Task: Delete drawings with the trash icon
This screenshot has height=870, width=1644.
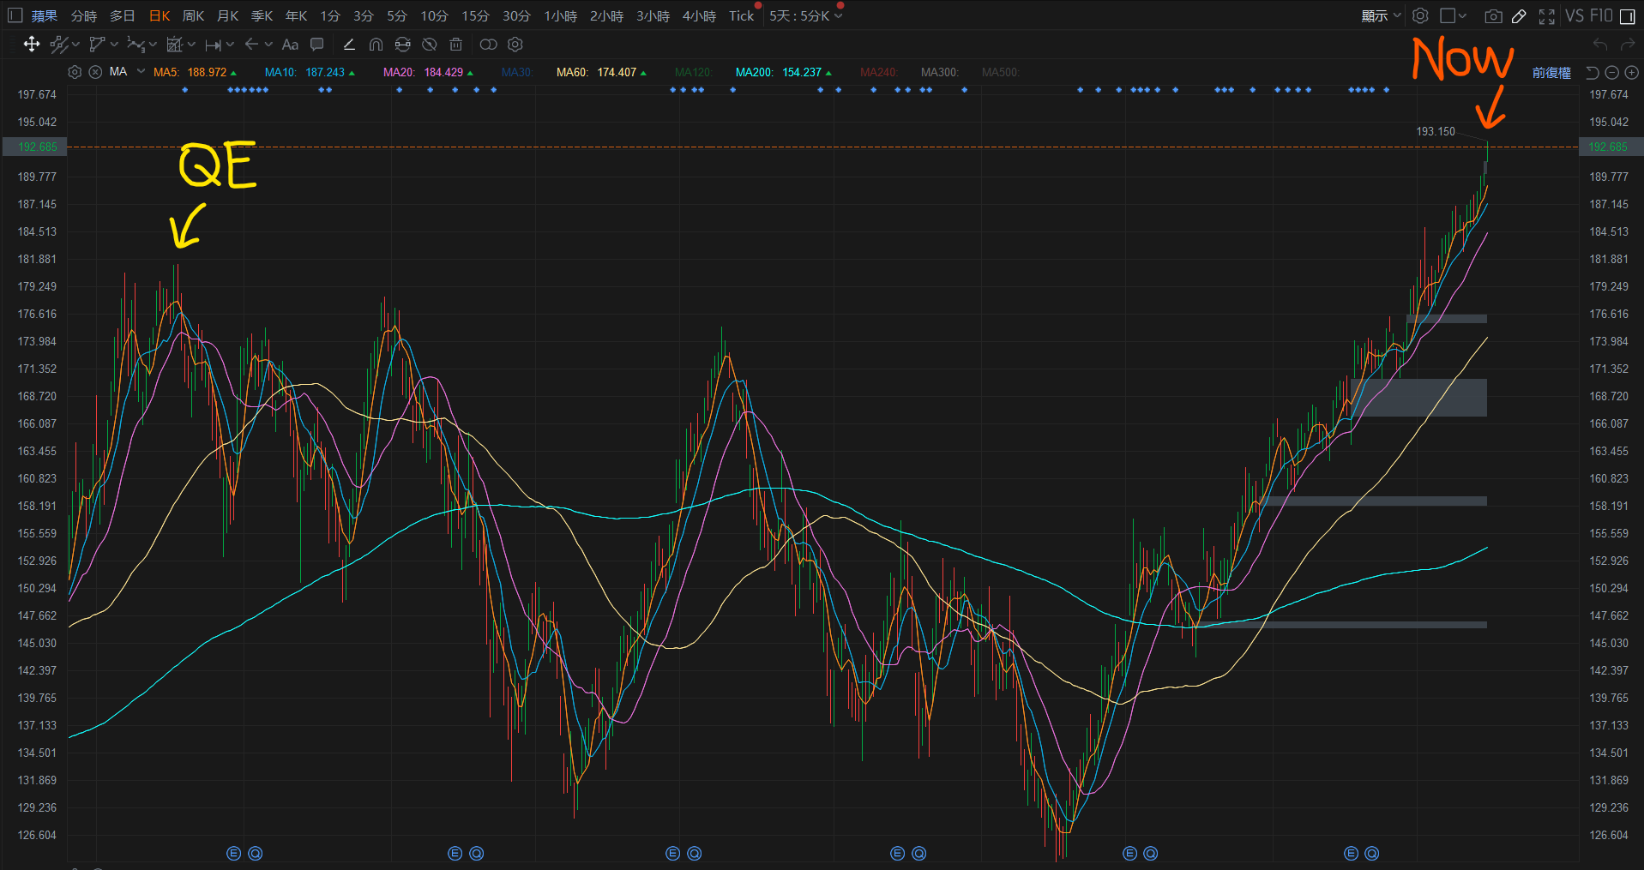Action: 456,45
